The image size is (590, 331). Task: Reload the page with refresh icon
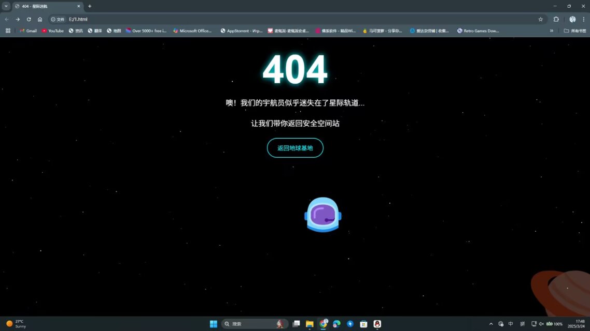click(29, 19)
